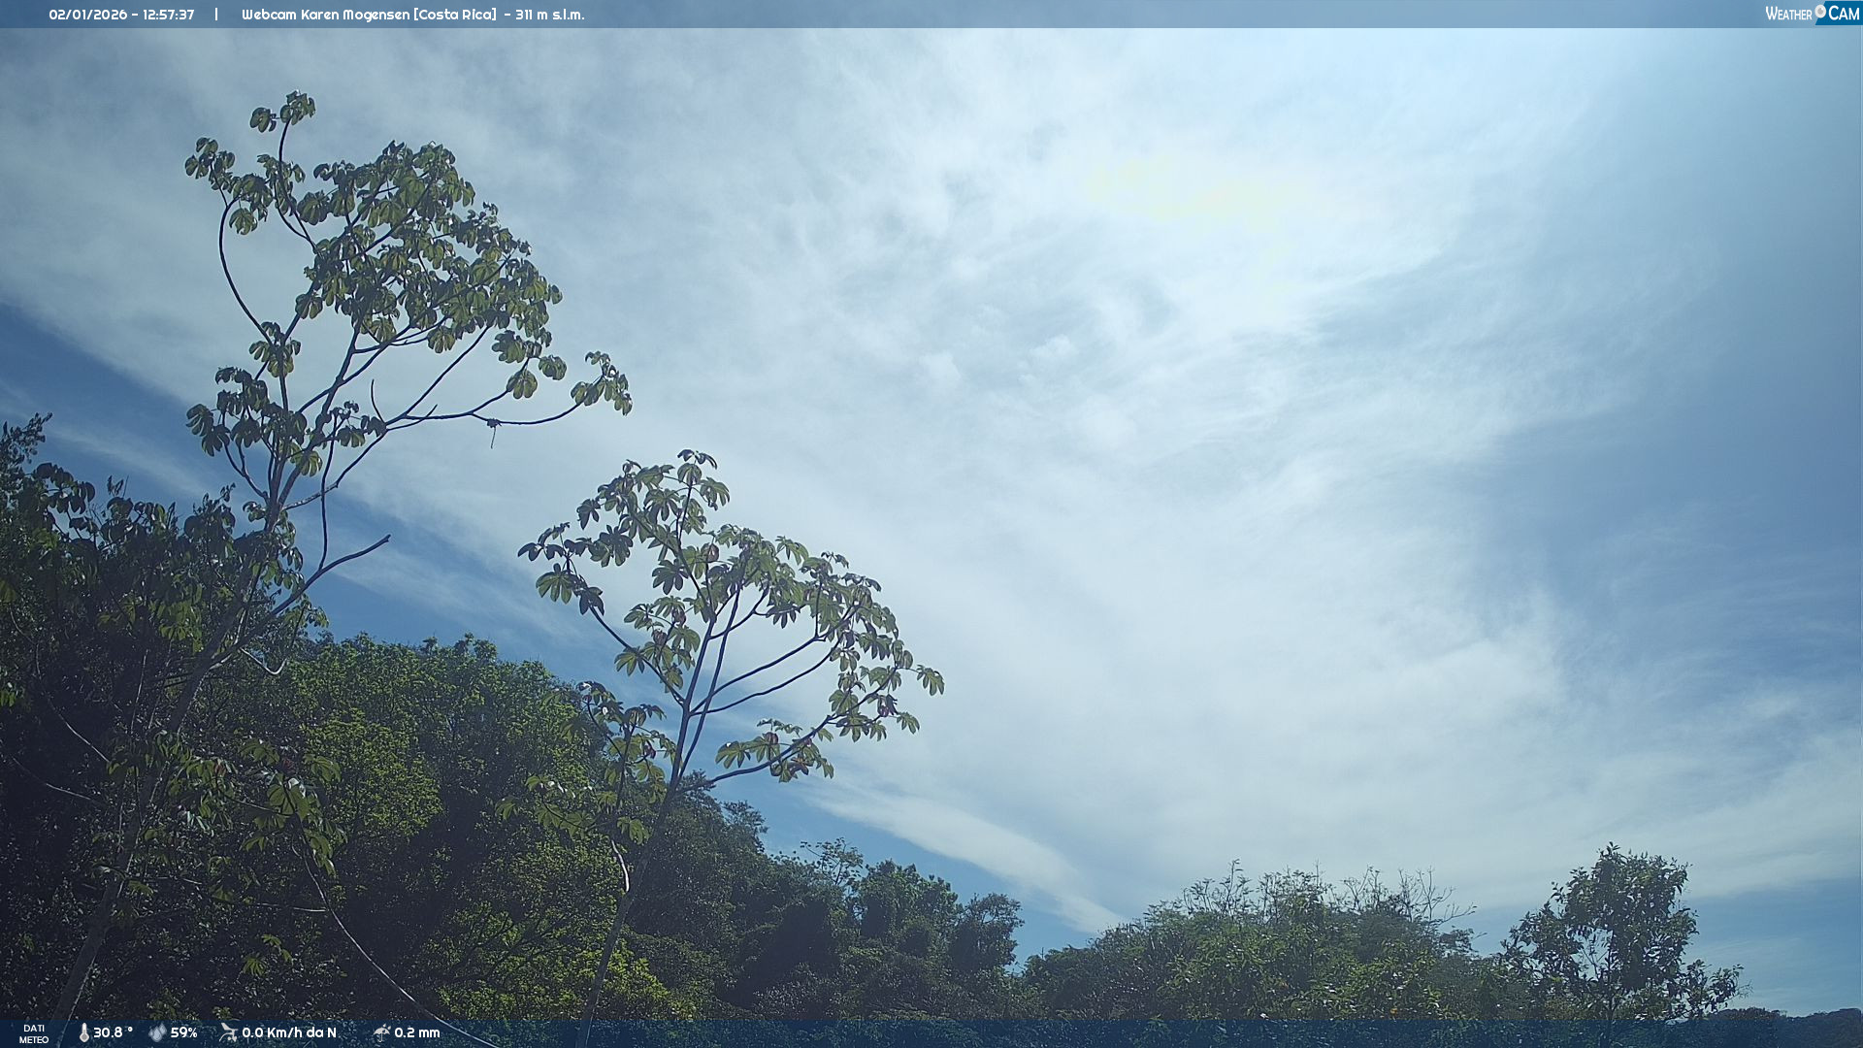Click the rain umbrella precipitation icon

point(381,1032)
